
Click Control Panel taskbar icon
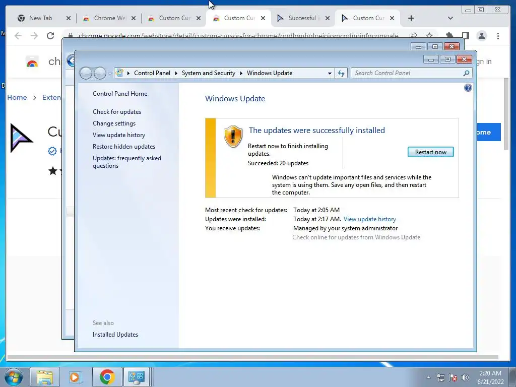(136, 377)
